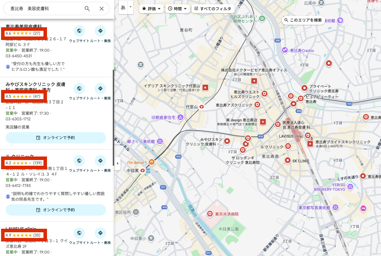Expand input method dropdown arrow
The width and height of the screenshot is (381, 256).
(x=130, y=7)
